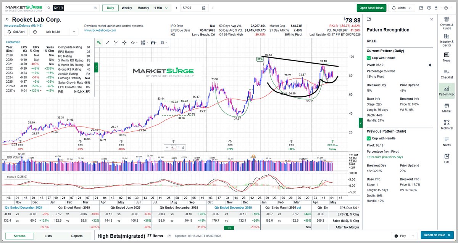The image size is (458, 243).
Task: Open the Technical sidebar panel
Action: pyautogui.click(x=447, y=125)
